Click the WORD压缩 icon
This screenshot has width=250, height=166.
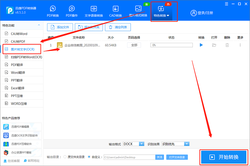[x=6, y=103]
